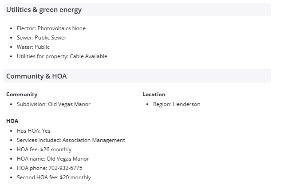This screenshot has height=185, width=284.
Task: Click the bold Community subheading
Action: tap(22, 94)
